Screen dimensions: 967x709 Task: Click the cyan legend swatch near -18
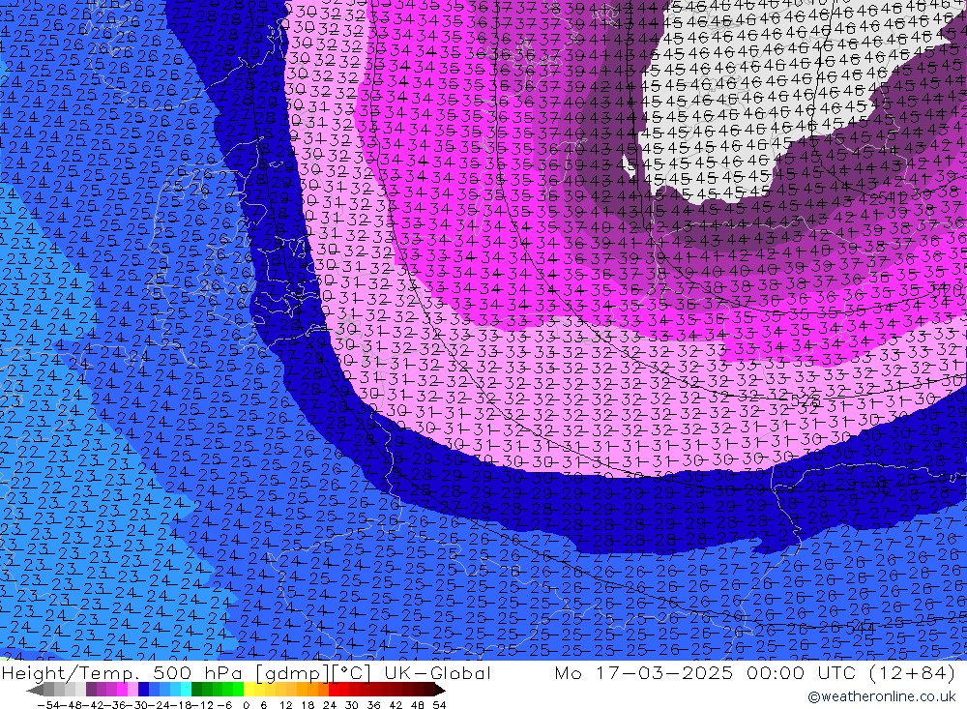186,690
